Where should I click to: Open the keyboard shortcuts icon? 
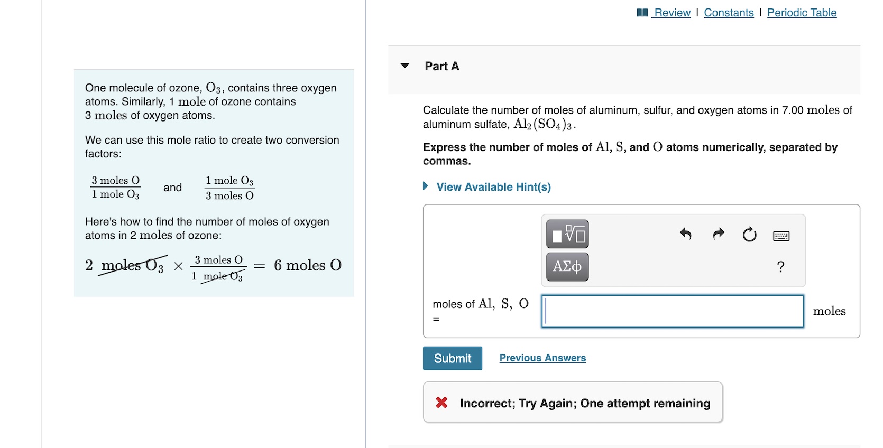point(781,235)
